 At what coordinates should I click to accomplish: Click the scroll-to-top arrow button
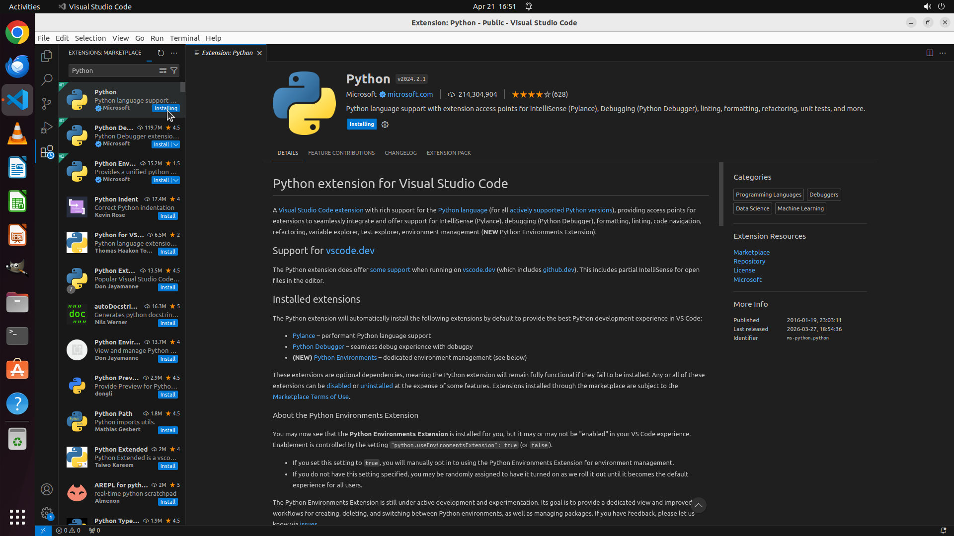pos(698,505)
